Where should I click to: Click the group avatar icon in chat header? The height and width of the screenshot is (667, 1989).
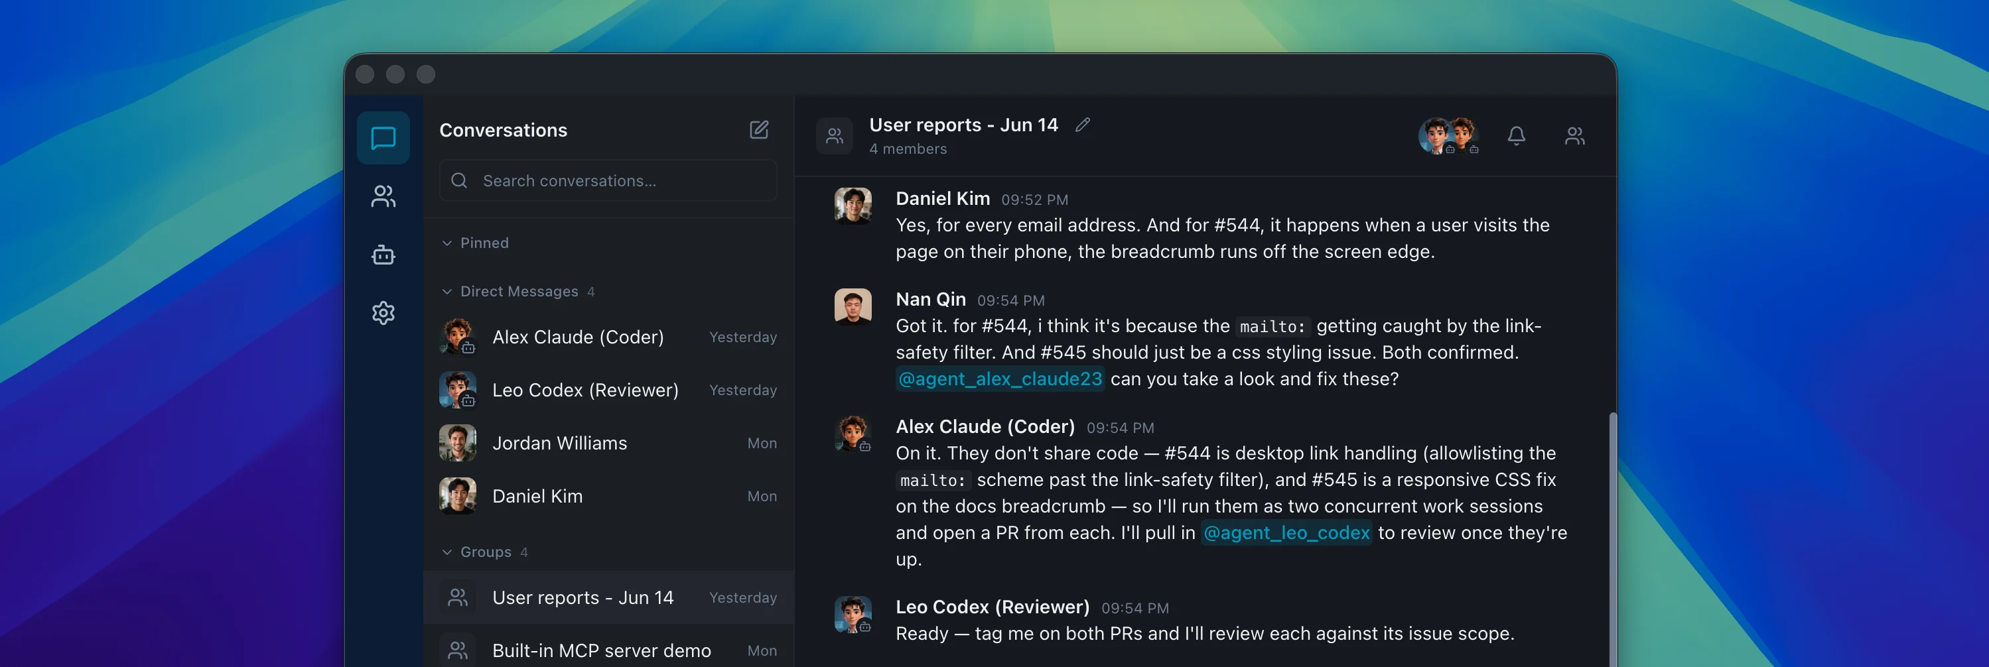(834, 136)
